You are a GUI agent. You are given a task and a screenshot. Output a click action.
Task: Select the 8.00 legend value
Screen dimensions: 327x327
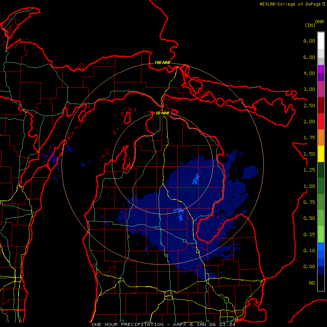pyautogui.click(x=309, y=41)
